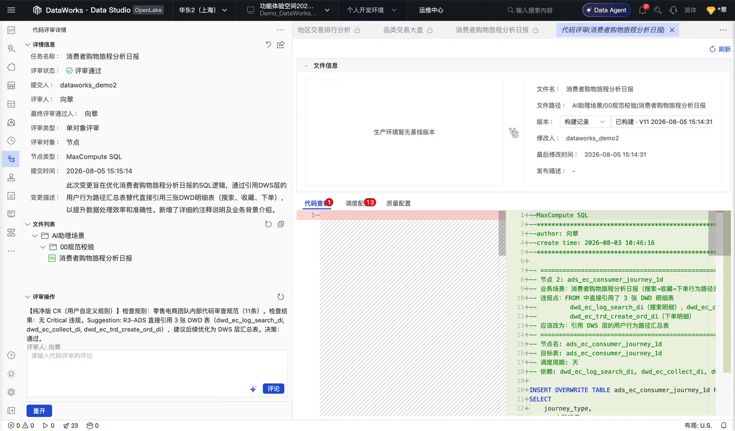Open the wrench tools icon in header
The image size is (735, 431).
[x=658, y=10]
